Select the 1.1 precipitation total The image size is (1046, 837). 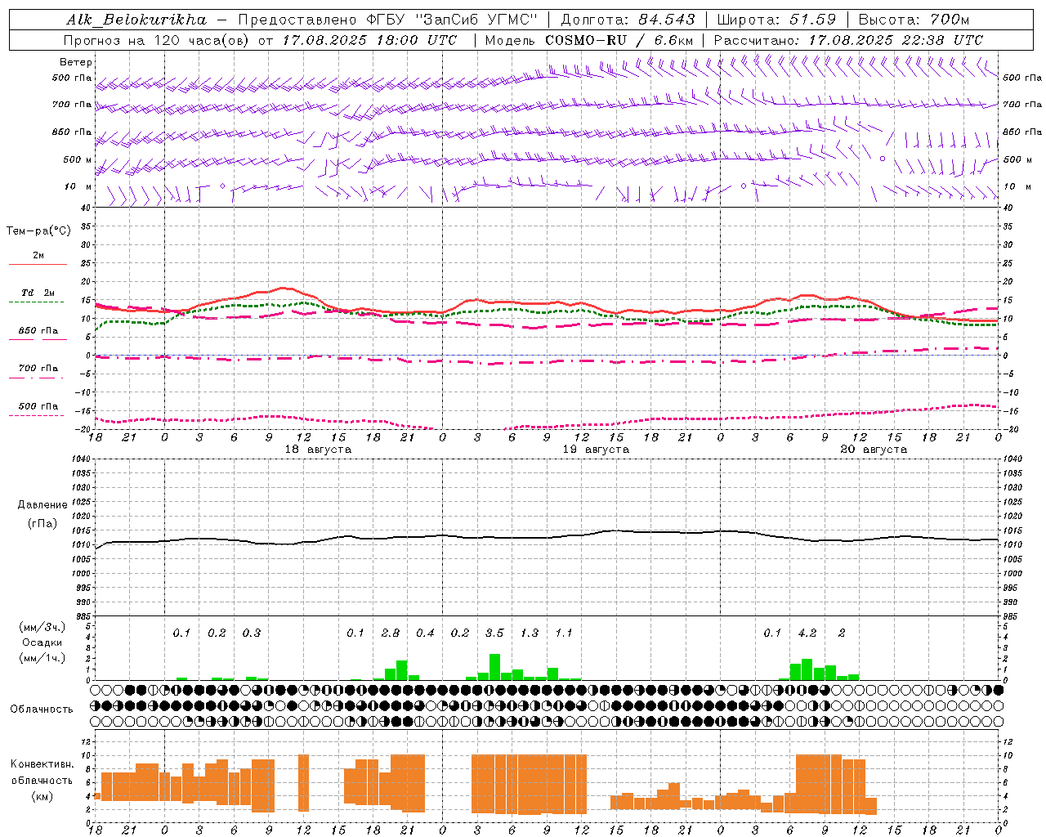point(564,633)
